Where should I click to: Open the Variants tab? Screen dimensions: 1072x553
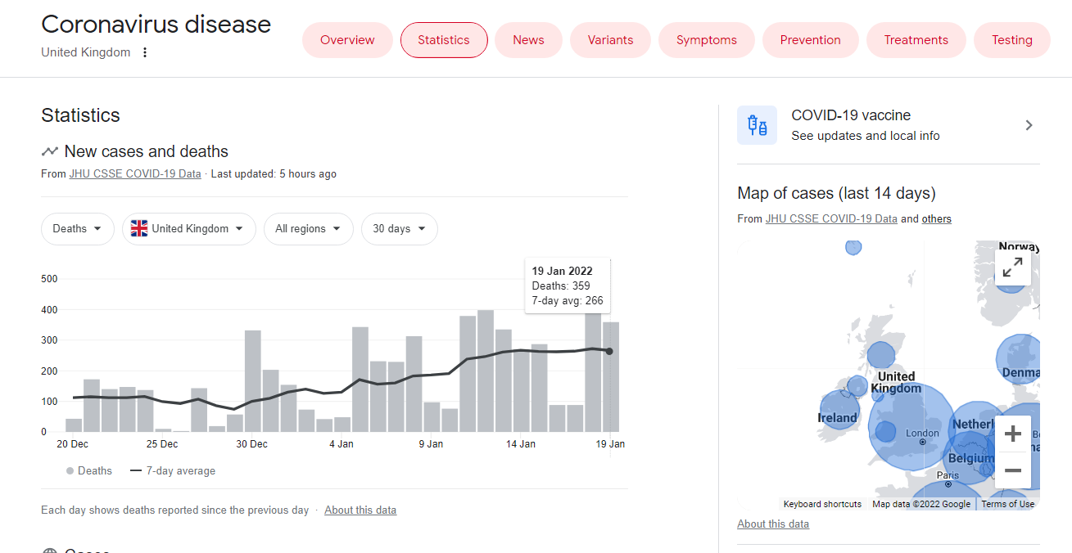(610, 40)
